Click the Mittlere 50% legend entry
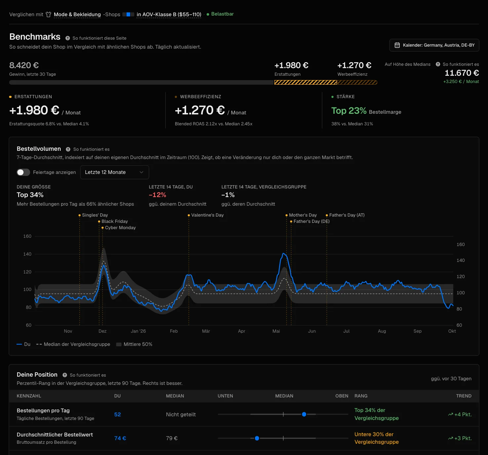The image size is (488, 455). tap(134, 344)
